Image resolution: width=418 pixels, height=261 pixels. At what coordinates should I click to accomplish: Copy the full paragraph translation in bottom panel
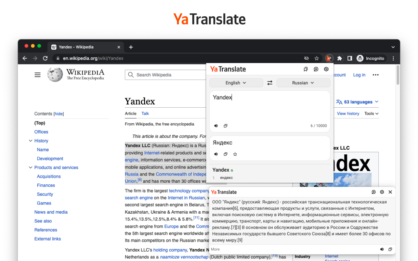(390, 249)
